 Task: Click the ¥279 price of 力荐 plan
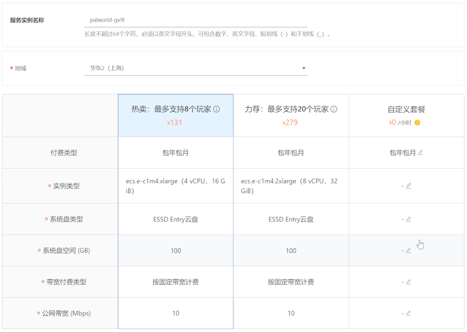point(290,123)
